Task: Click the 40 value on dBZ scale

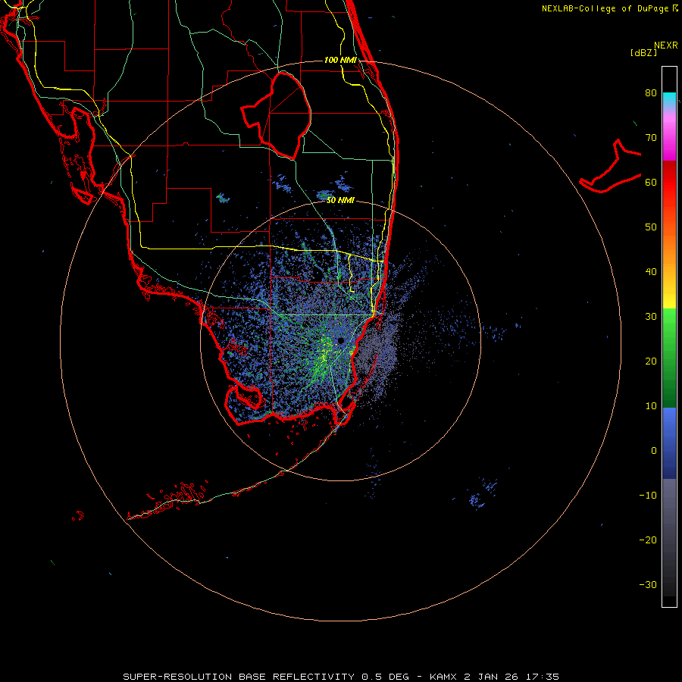Action: 651,272
